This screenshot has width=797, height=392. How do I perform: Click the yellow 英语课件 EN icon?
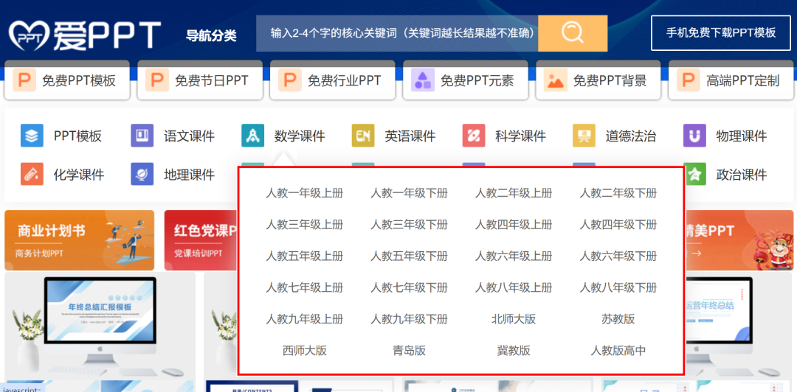pos(363,136)
